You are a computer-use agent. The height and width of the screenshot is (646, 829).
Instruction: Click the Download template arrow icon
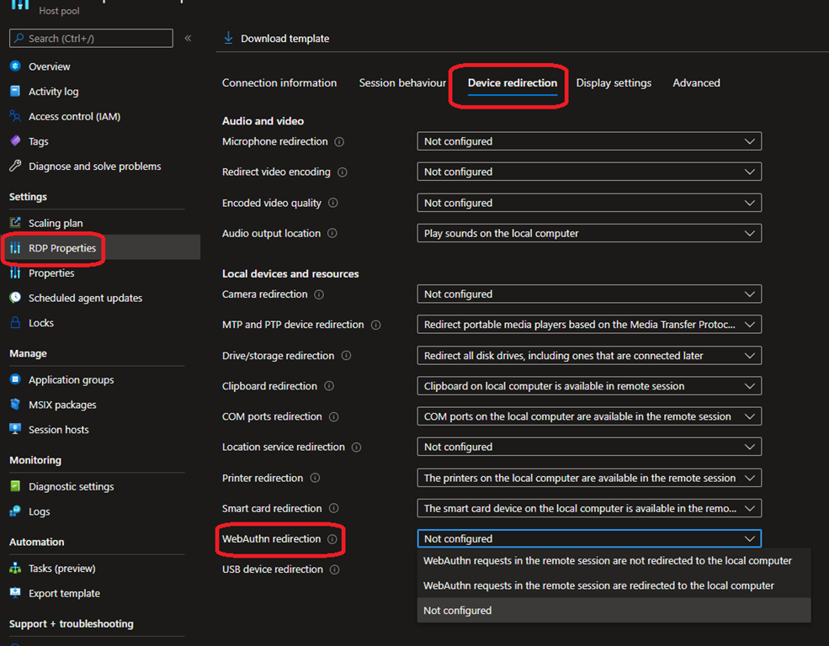click(228, 39)
